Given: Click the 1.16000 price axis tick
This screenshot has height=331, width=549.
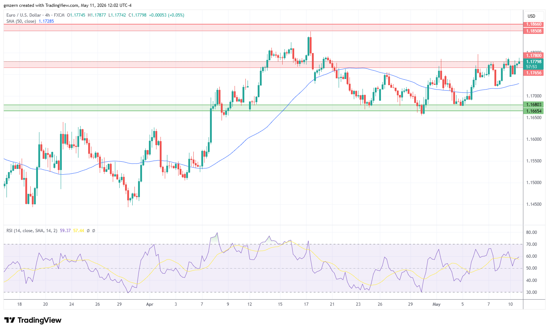Looking at the screenshot, I should (534, 139).
